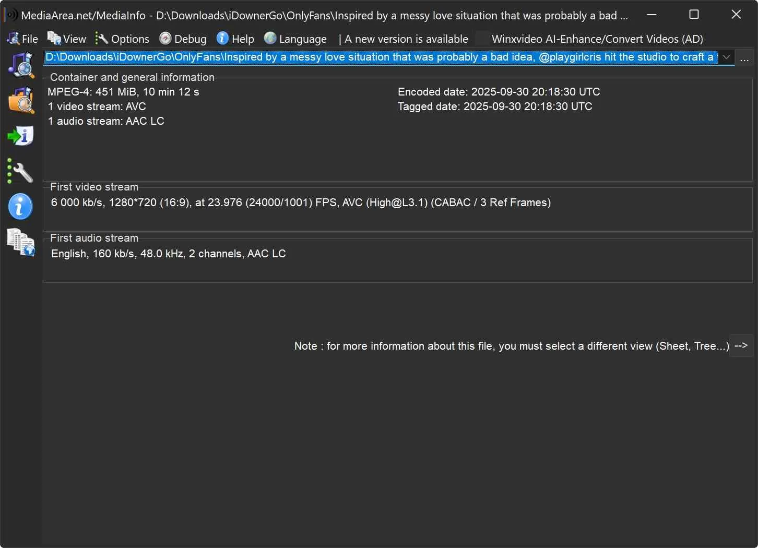Click the Open File sidebar icon
The height and width of the screenshot is (548, 758).
(x=21, y=65)
